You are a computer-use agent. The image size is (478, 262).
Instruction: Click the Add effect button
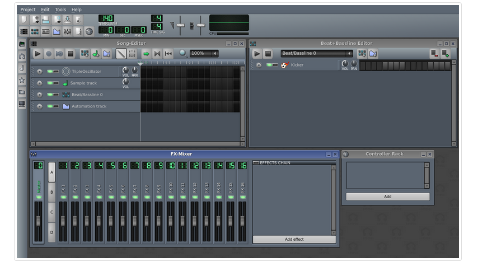point(294,240)
